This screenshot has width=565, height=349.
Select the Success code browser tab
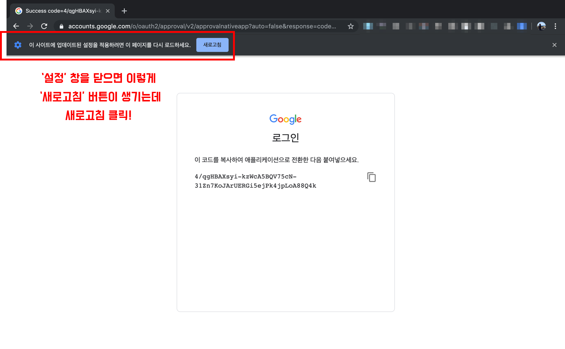coord(63,11)
